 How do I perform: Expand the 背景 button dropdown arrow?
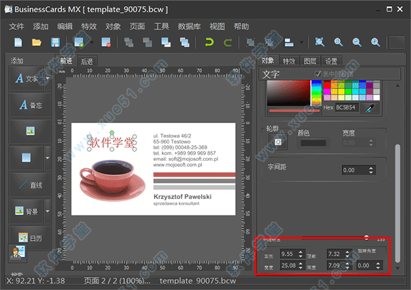(47, 211)
